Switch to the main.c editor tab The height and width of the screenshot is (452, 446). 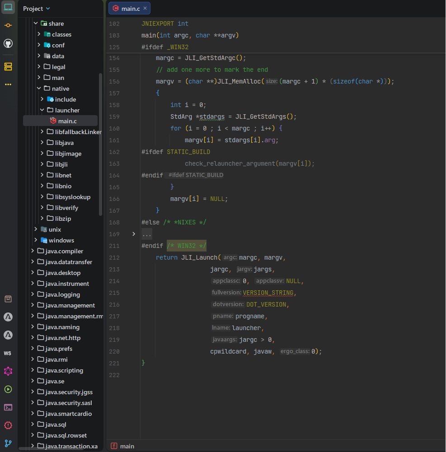click(129, 9)
